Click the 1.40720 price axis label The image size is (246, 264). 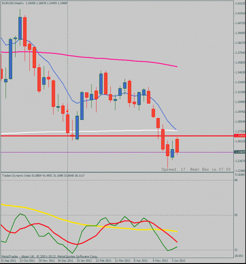pyautogui.click(x=241, y=23)
